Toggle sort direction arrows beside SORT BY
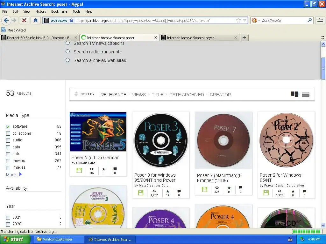This screenshot has width=326, height=244. pyautogui.click(x=76, y=94)
